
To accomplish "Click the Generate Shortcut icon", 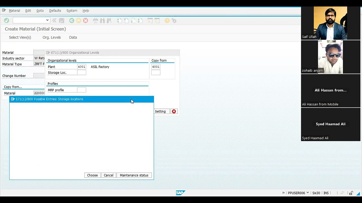I will pos(157,21).
